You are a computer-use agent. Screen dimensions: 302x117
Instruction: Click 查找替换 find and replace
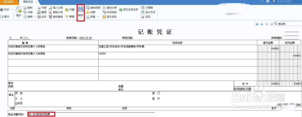point(56,17)
